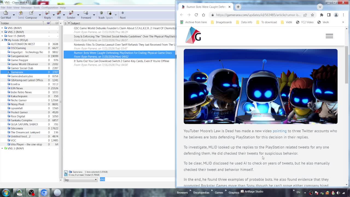Close the Rumor: Bots browser tab
The width and height of the screenshot is (350, 197).
tap(229, 7)
